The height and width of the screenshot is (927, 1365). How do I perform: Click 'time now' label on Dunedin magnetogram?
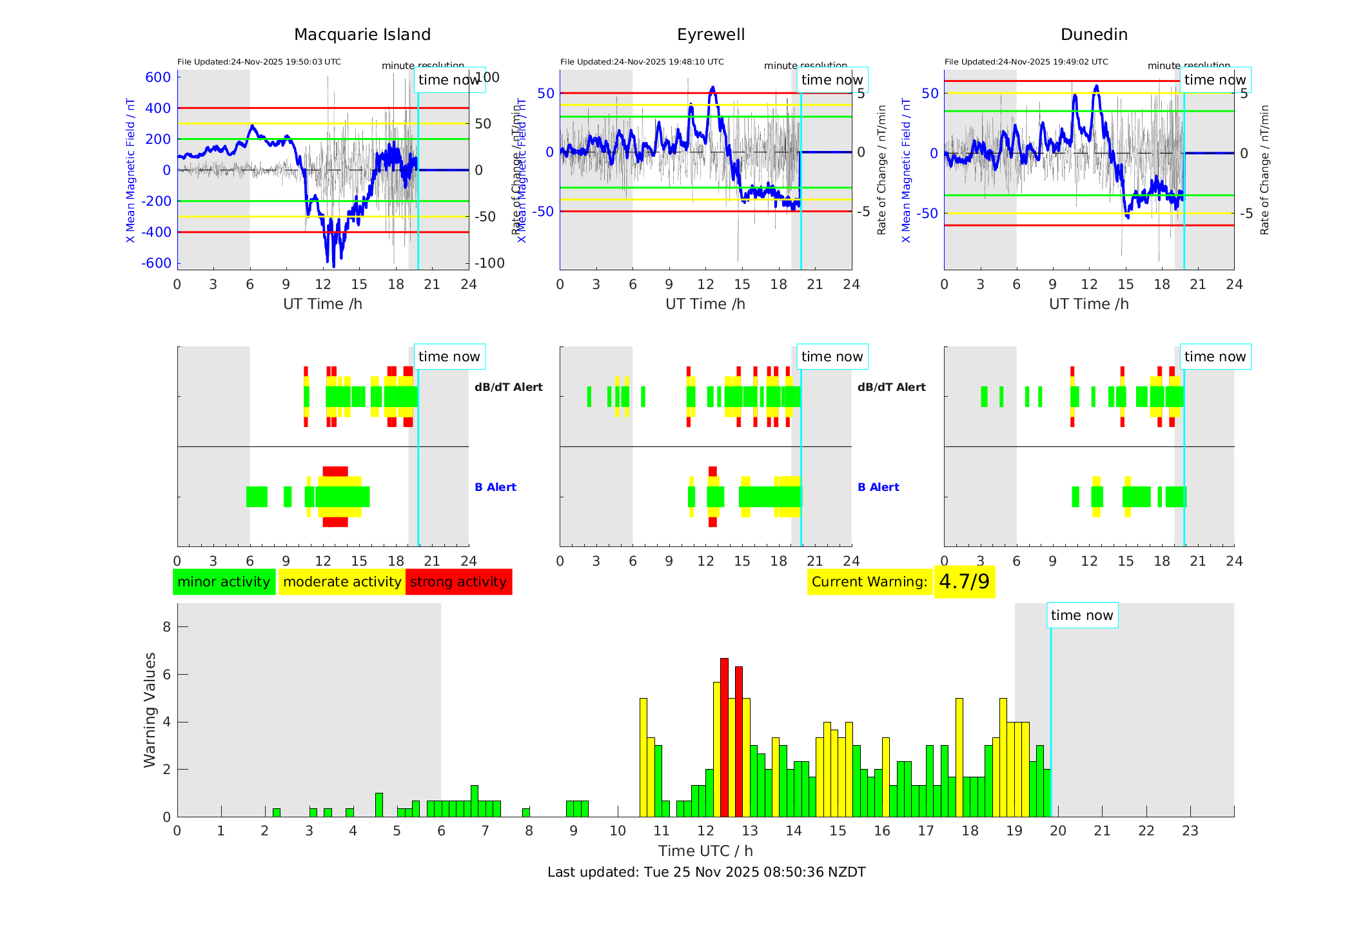1215,80
